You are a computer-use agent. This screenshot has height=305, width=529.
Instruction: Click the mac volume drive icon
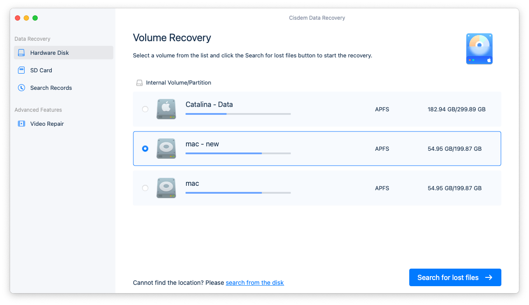(166, 188)
